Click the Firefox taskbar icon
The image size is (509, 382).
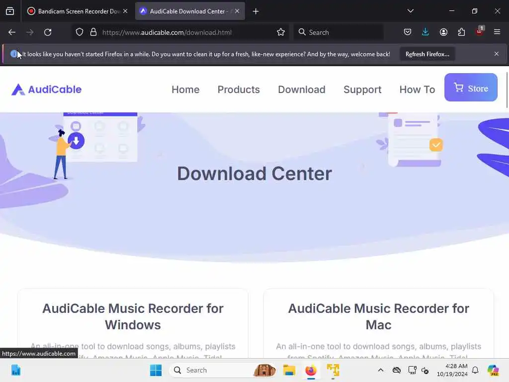click(311, 370)
